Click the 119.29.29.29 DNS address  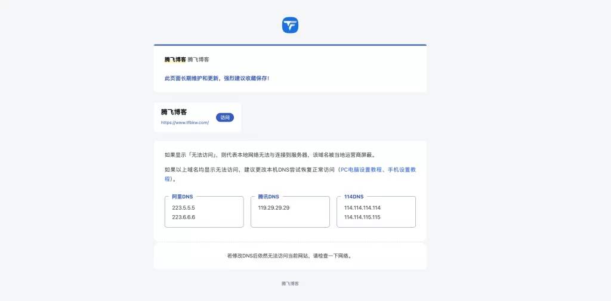(273, 208)
